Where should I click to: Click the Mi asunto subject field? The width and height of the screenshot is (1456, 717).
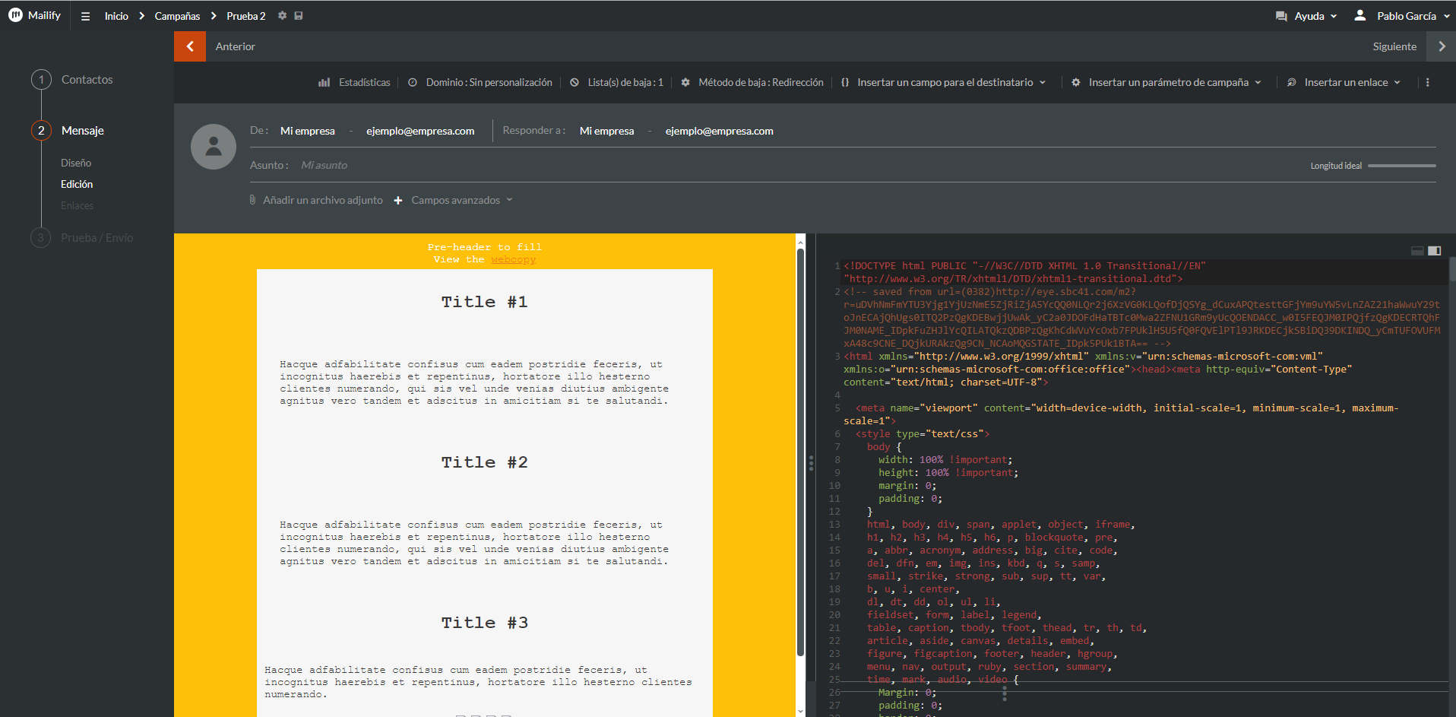[324, 165]
